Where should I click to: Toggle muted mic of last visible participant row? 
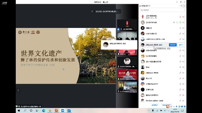click(180, 101)
